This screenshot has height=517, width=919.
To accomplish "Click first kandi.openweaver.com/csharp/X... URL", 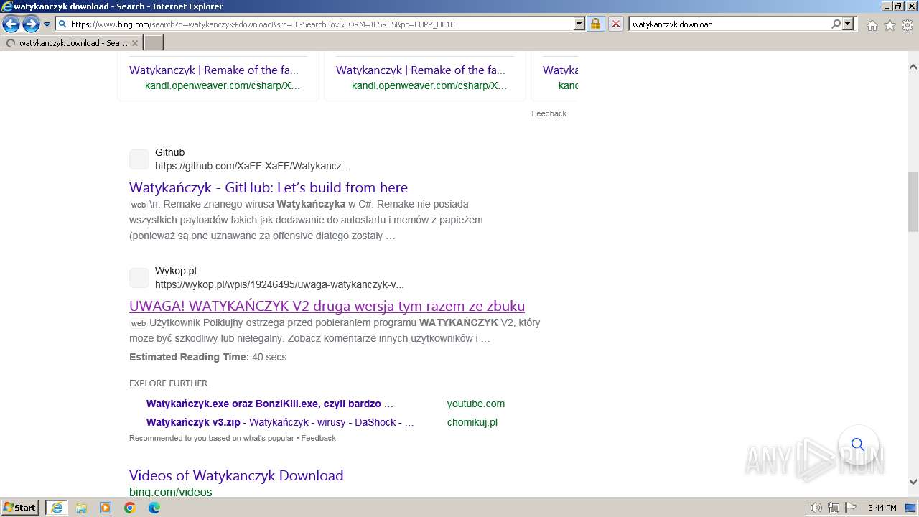I will pyautogui.click(x=223, y=85).
